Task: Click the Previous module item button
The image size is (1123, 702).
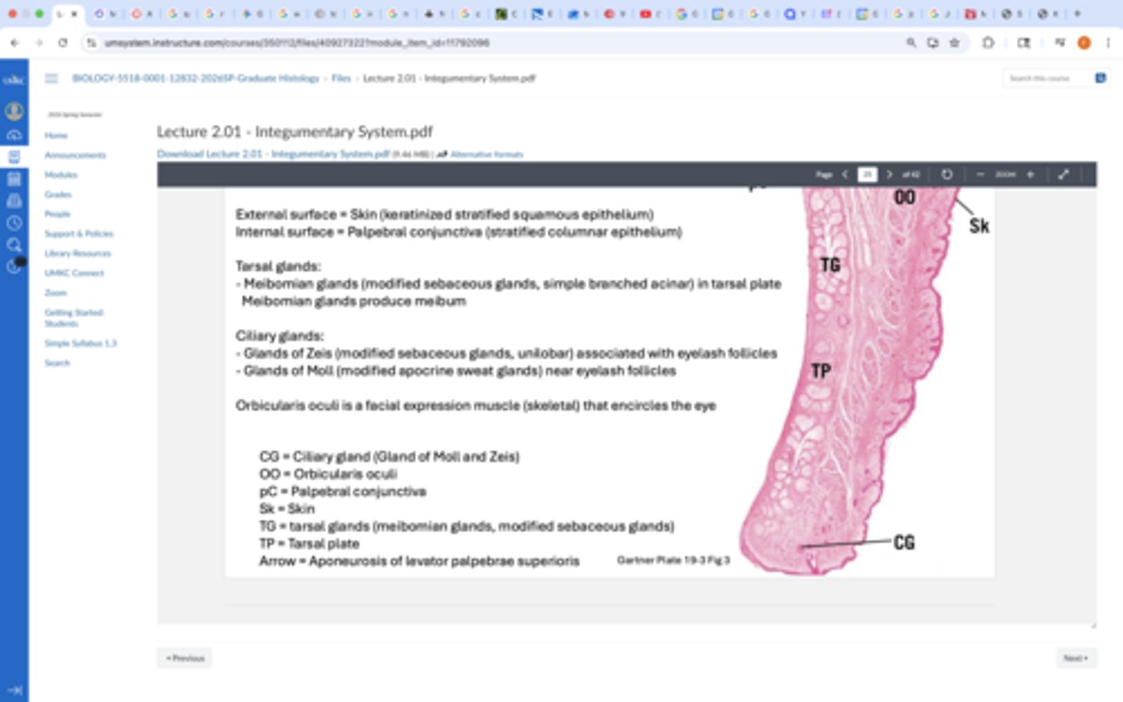Action: click(184, 658)
